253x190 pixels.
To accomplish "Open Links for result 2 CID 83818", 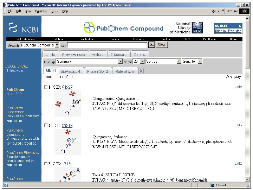I will (x=238, y=125).
